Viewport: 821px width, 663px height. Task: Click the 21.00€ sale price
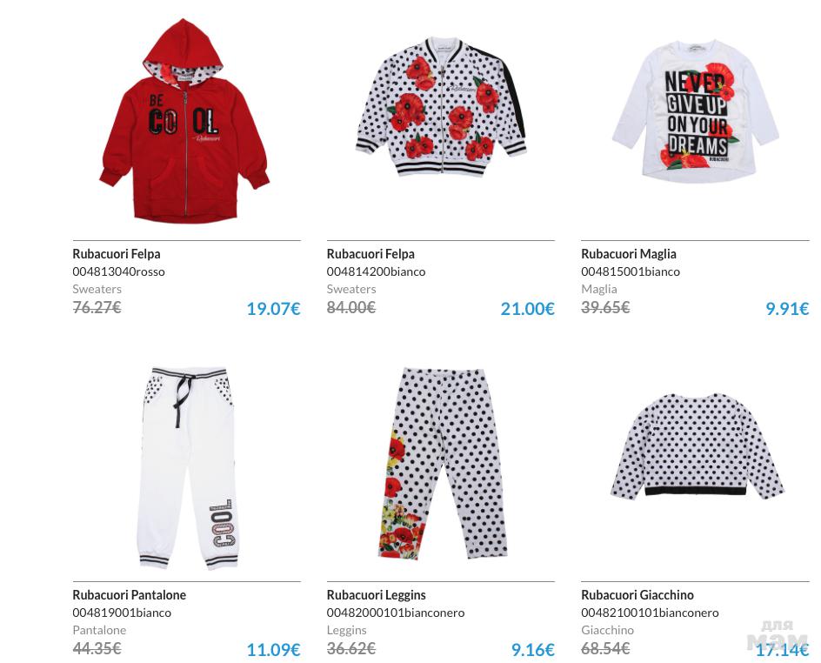(x=527, y=309)
